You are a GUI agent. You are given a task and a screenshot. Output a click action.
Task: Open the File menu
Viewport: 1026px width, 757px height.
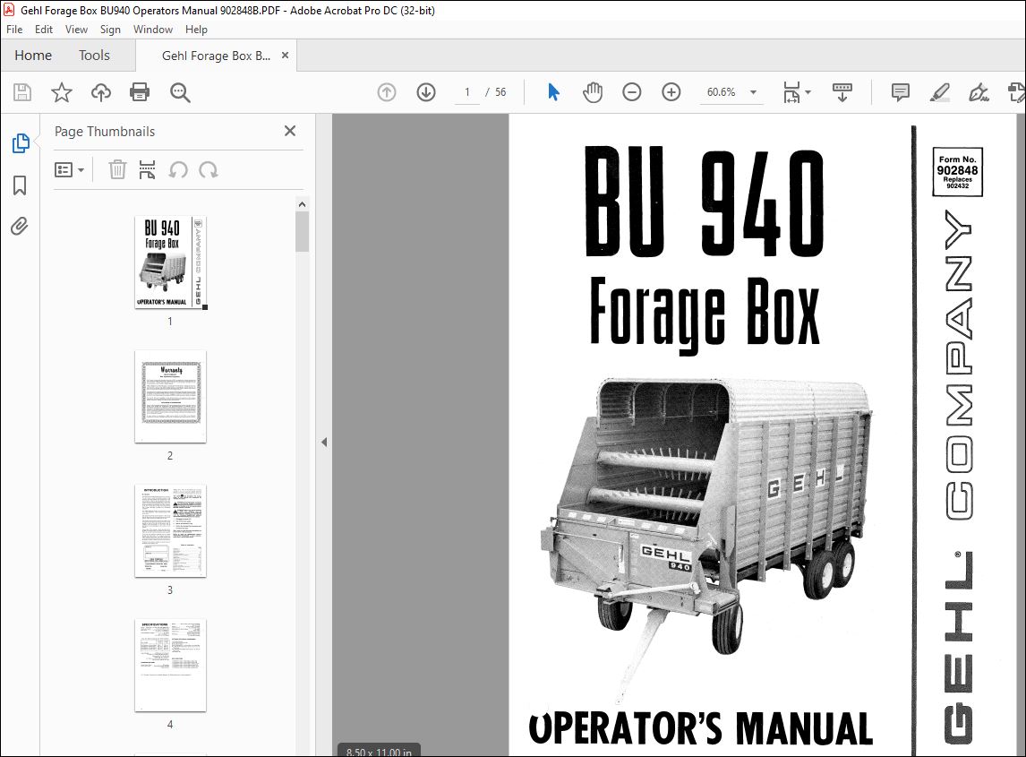14,30
